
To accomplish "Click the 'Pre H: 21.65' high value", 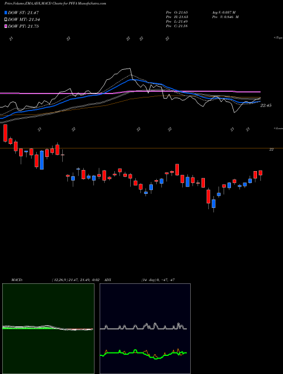I will click(x=177, y=17).
